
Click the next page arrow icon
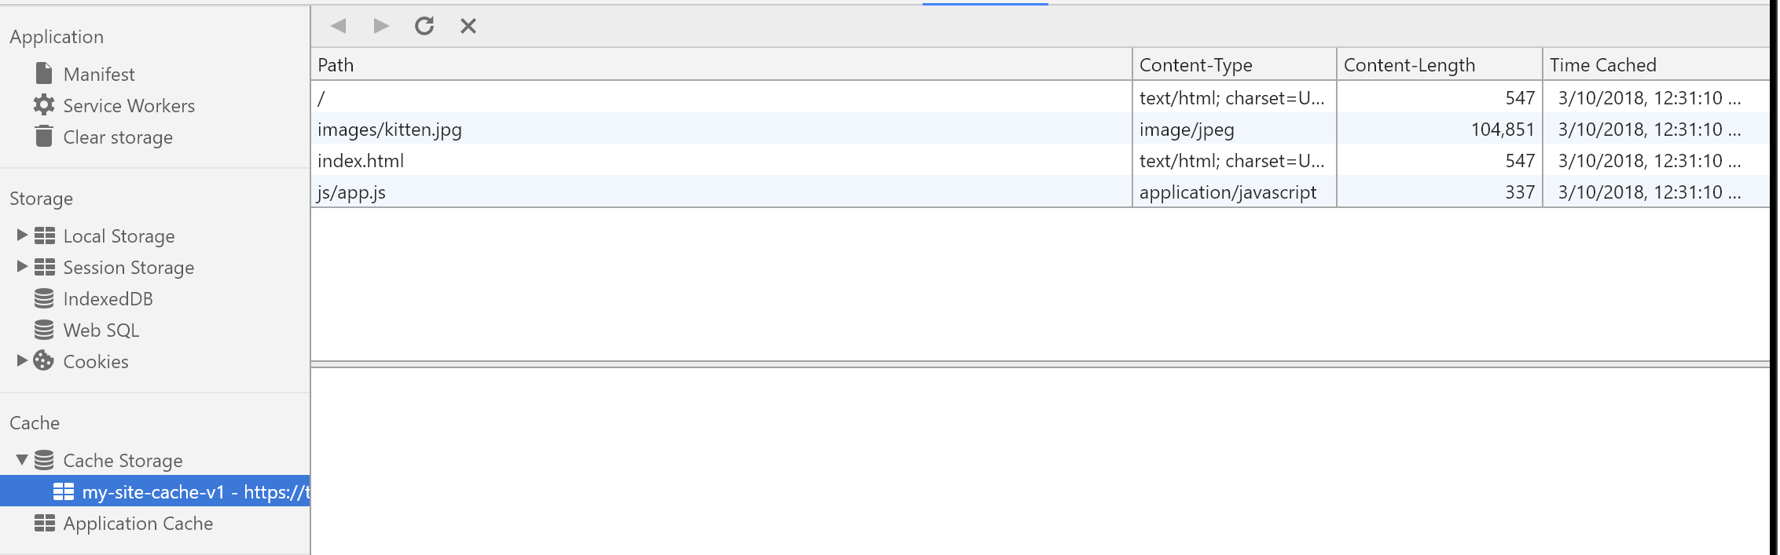[x=381, y=26]
